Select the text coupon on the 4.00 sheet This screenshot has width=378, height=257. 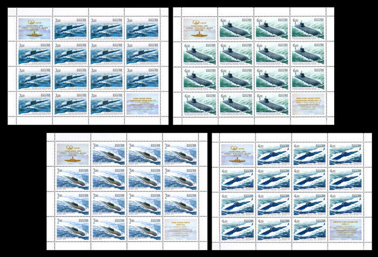click(x=346, y=232)
